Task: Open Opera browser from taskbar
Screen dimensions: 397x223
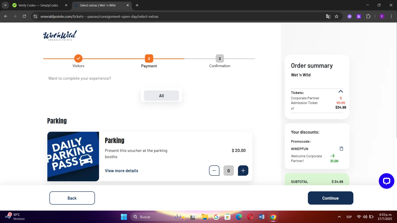Action: click(250, 217)
